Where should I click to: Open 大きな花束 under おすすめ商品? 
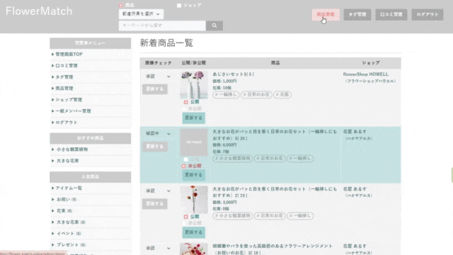(x=68, y=161)
